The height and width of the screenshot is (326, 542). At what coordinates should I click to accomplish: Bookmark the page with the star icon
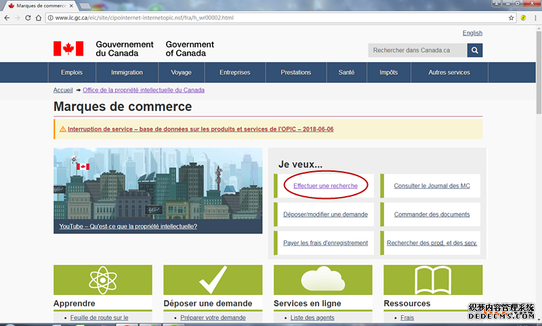tap(512, 18)
